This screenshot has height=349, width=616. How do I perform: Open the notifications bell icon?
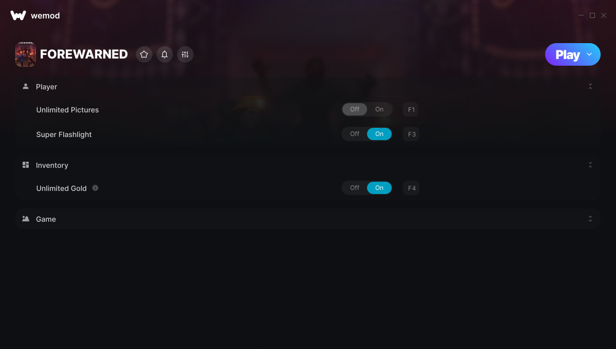[x=165, y=54]
